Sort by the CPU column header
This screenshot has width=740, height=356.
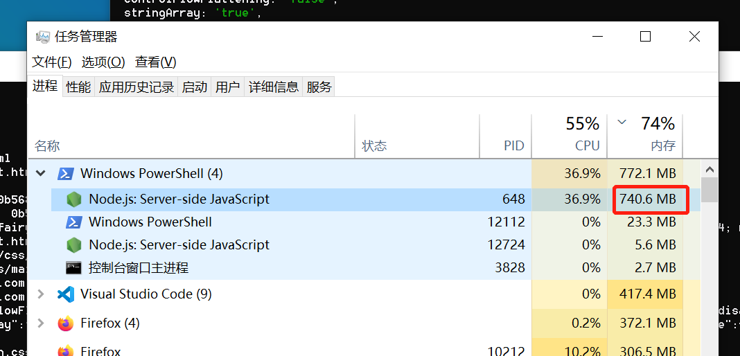[569, 136]
